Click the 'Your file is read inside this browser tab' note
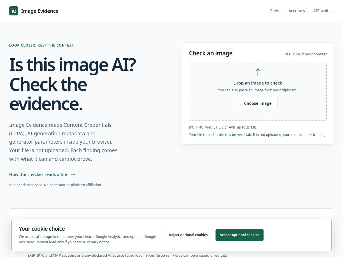 tap(258, 134)
